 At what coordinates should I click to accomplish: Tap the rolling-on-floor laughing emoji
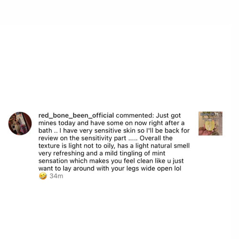tap(43, 176)
